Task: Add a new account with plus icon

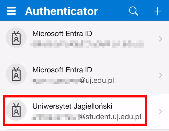Action: tap(157, 11)
